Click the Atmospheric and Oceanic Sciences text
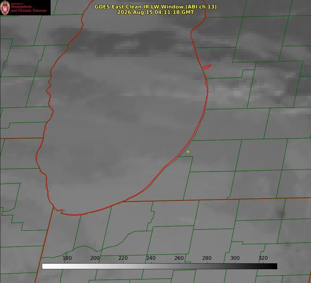Viewport: 311px width, 283px height. click(x=28, y=8)
